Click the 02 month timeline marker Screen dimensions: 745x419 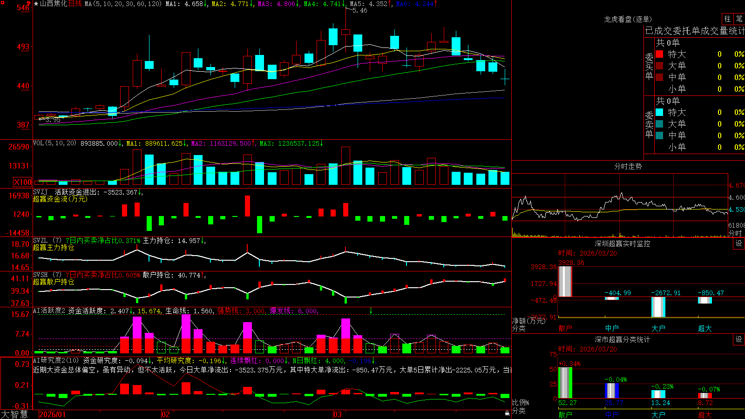(165, 414)
